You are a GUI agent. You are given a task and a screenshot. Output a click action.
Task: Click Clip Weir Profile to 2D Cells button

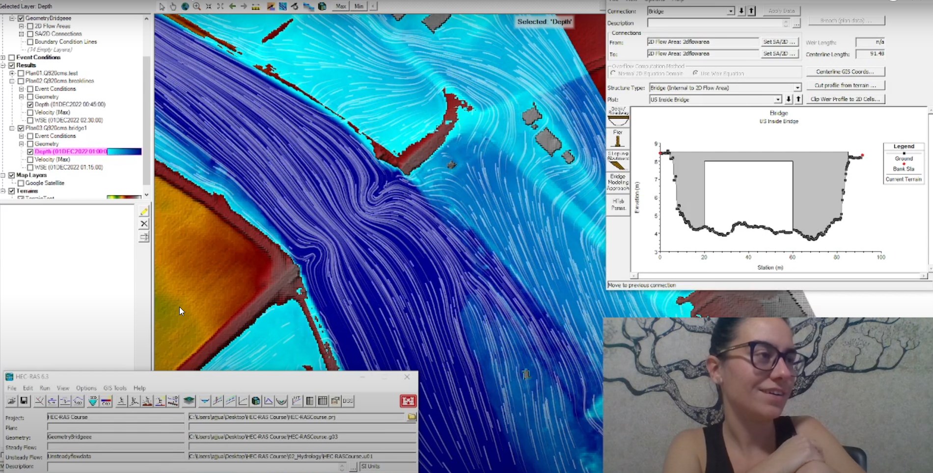pos(845,99)
